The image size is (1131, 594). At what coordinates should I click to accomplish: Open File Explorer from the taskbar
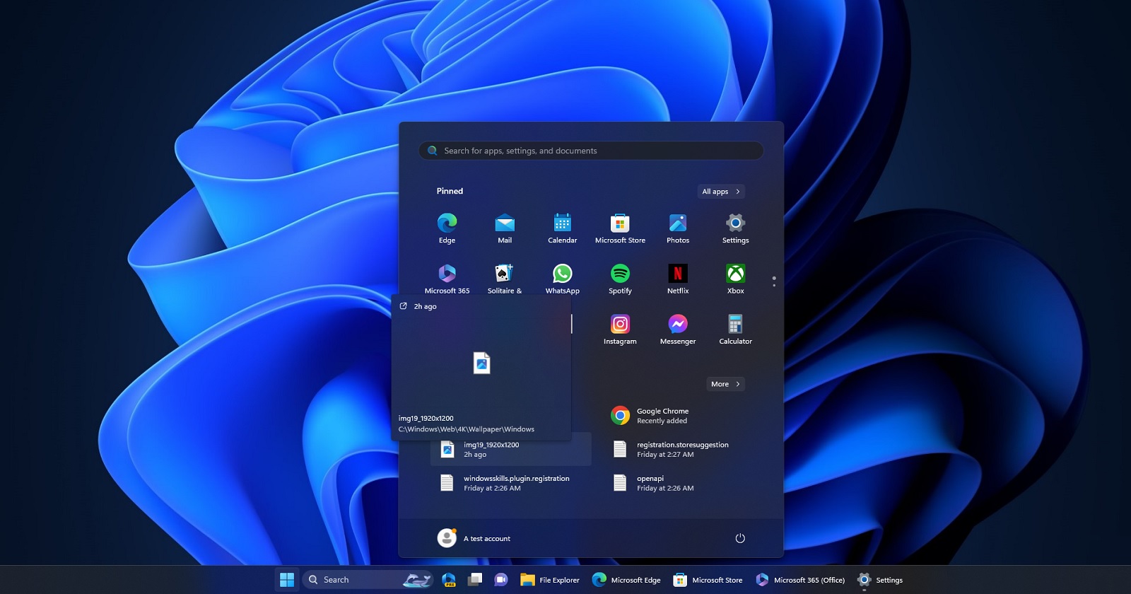pos(550,580)
